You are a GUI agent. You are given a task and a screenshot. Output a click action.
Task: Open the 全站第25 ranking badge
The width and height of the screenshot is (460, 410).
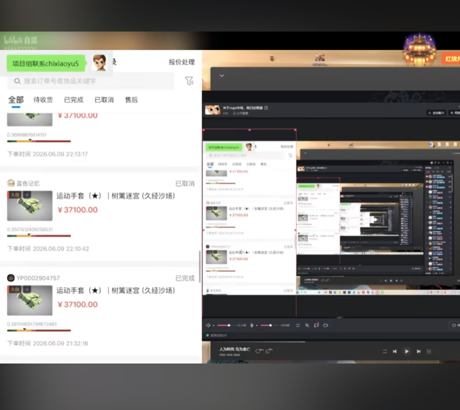point(435,113)
